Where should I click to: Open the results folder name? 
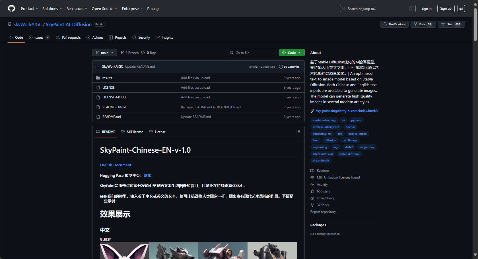[x=107, y=78]
